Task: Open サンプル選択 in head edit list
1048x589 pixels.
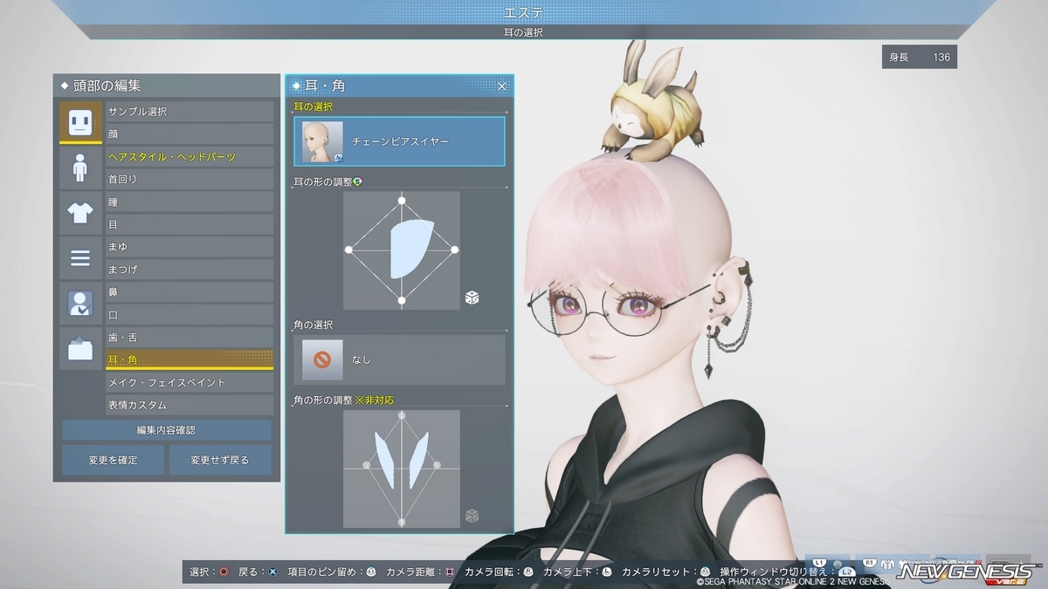Action: [x=190, y=112]
